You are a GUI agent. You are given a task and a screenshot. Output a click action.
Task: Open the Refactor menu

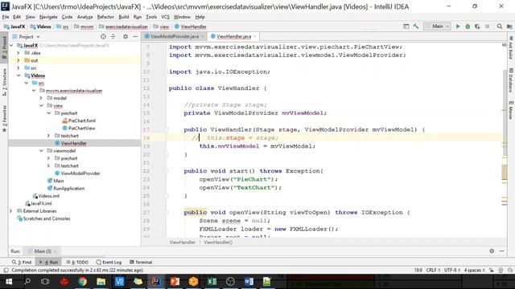(x=105, y=17)
